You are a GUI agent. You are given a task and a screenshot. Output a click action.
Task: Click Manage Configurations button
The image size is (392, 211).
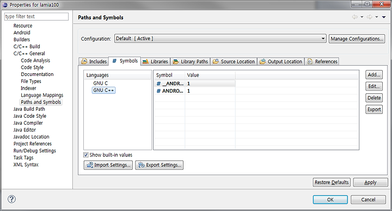[357, 39]
